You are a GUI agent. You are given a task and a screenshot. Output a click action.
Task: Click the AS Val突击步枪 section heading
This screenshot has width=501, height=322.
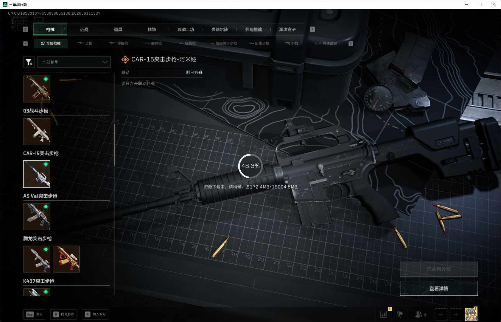[x=40, y=196]
